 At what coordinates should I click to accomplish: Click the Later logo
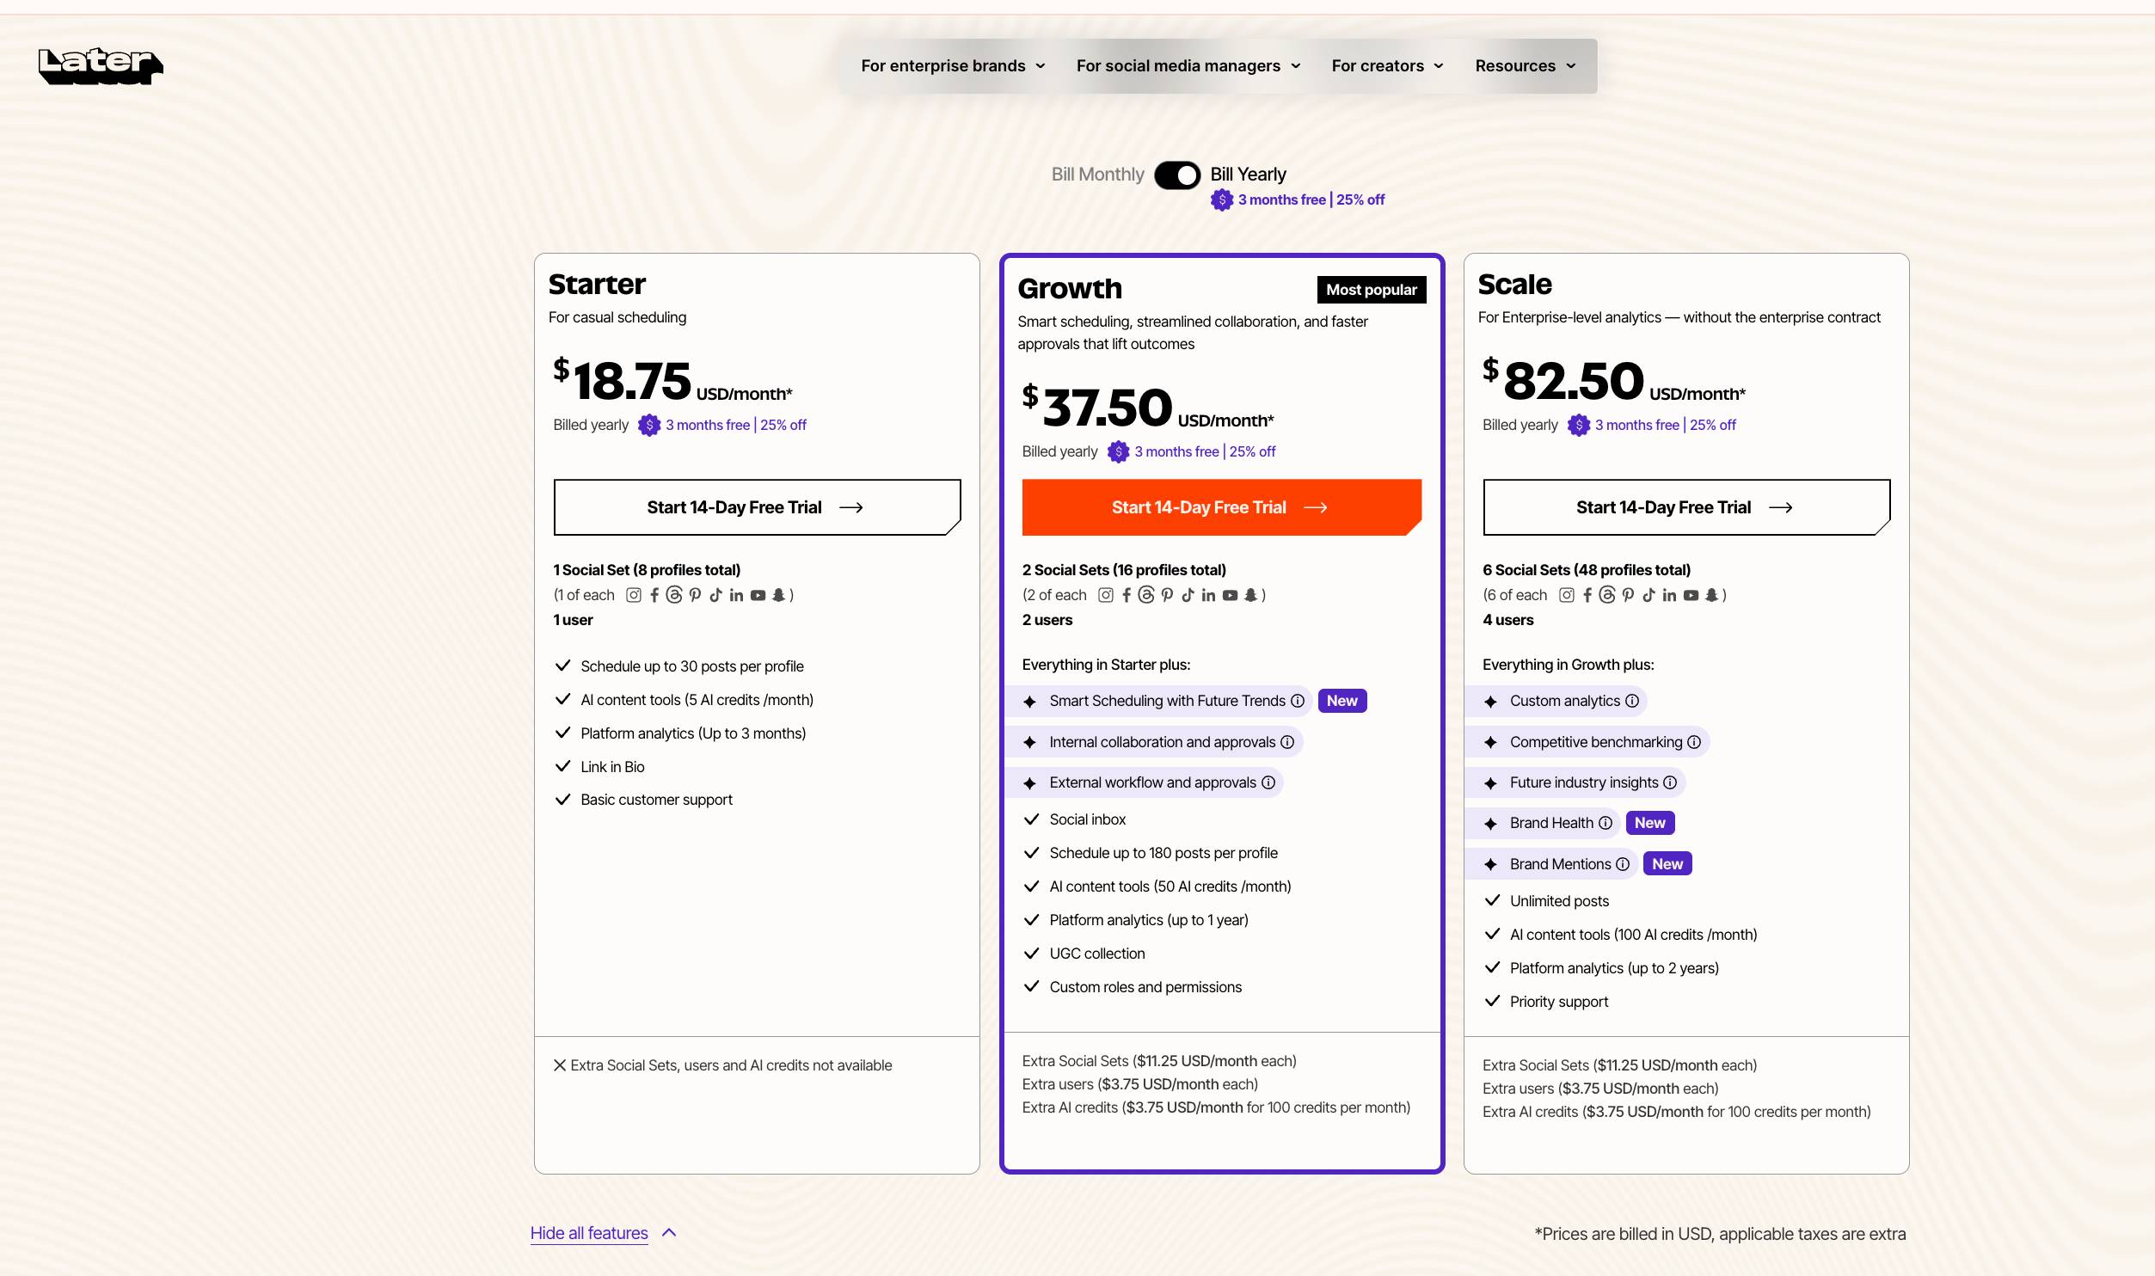coord(101,65)
